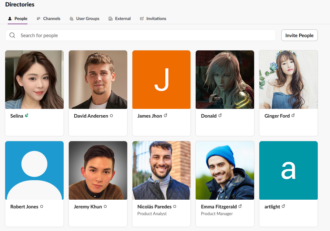330x231 pixels.
Task: Open Nicolás Paredes profile photo
Action: [x=161, y=170]
